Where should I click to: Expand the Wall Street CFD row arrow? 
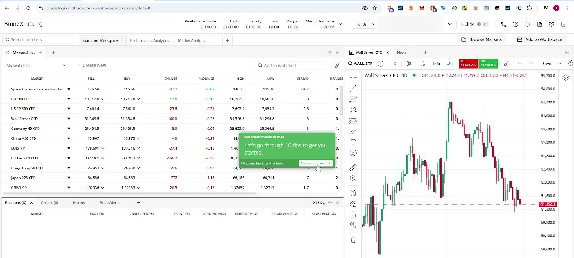click(x=69, y=119)
